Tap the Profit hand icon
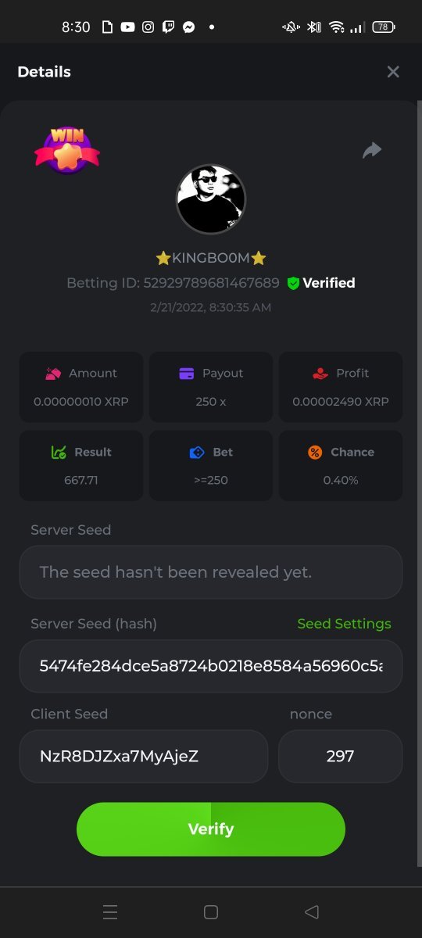422x938 pixels. [320, 374]
